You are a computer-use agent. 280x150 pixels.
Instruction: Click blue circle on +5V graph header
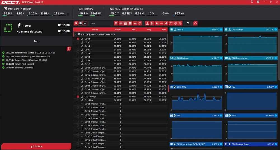pyautogui.click(x=276, y=87)
